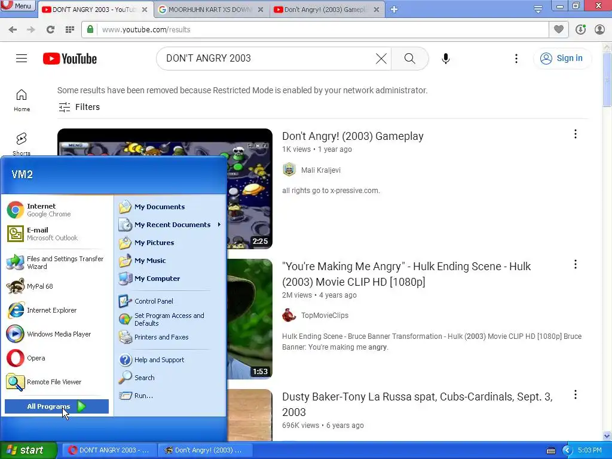The image size is (612, 459).
Task: Expand My Recent Documents submenu
Action: (170, 225)
